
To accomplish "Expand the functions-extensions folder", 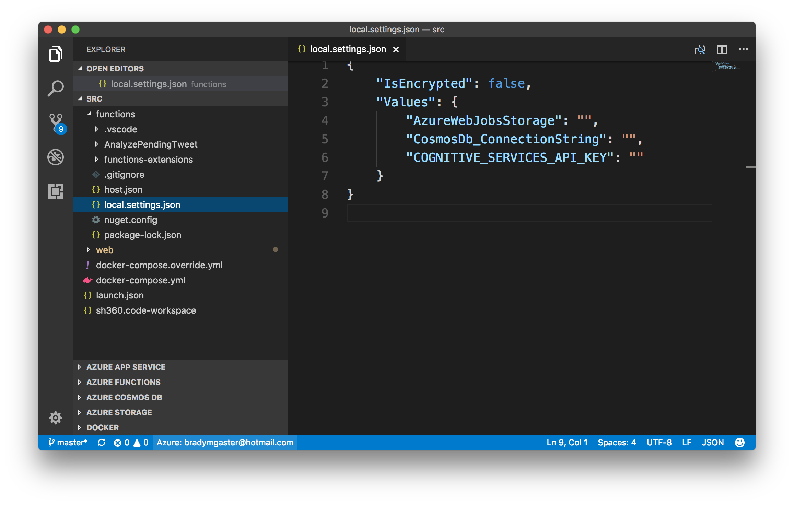I will click(x=97, y=159).
